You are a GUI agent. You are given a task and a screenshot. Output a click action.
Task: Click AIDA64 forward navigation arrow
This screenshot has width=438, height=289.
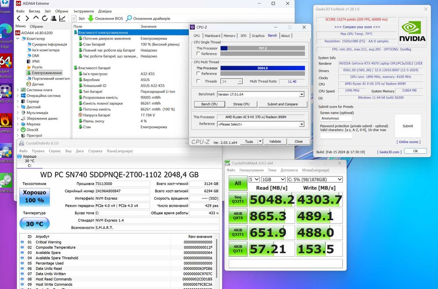[27, 18]
